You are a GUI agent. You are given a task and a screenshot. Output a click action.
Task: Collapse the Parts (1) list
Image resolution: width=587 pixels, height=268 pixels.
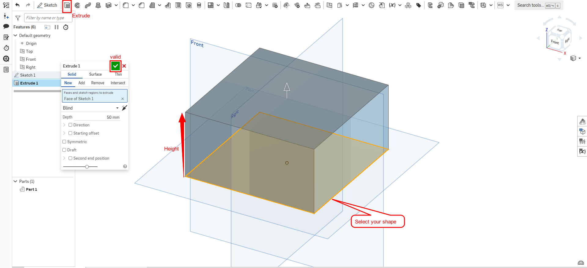click(15, 181)
